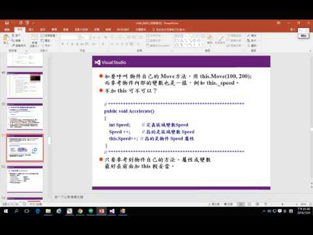Open Google Chrome from taskbar
This screenshot has width=313, height=235.
pyautogui.click(x=80, y=211)
